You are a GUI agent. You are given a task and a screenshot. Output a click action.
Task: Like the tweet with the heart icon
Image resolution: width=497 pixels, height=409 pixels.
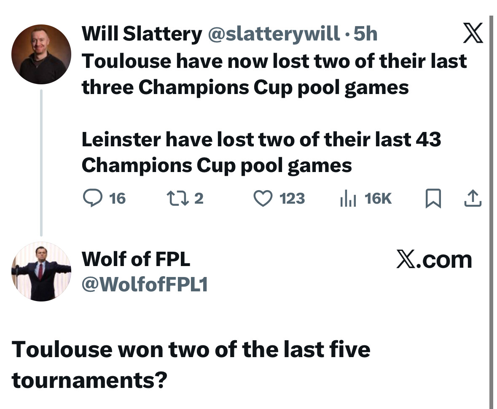262,198
